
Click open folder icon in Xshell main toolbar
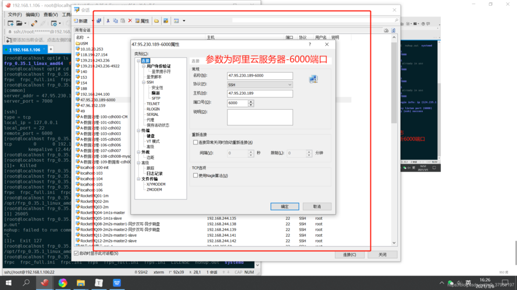(19, 23)
